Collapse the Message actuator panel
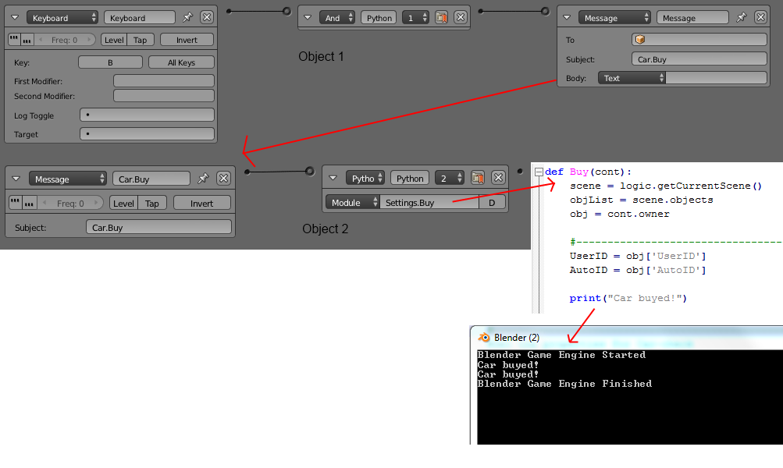The image size is (783, 468). [567, 17]
